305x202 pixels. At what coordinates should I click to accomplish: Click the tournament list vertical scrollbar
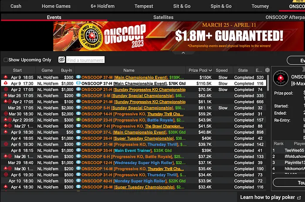tap(268, 83)
